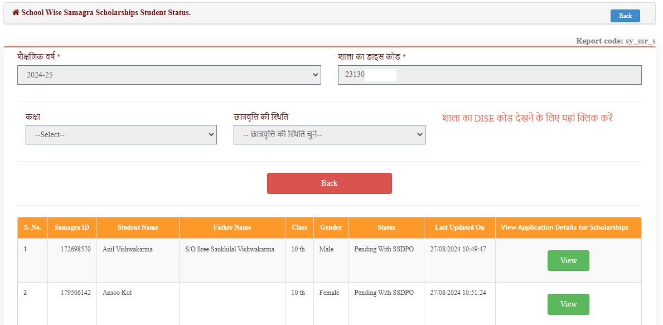This screenshot has width=663, height=325.
Task: Click the Student Name column header
Action: (138, 227)
